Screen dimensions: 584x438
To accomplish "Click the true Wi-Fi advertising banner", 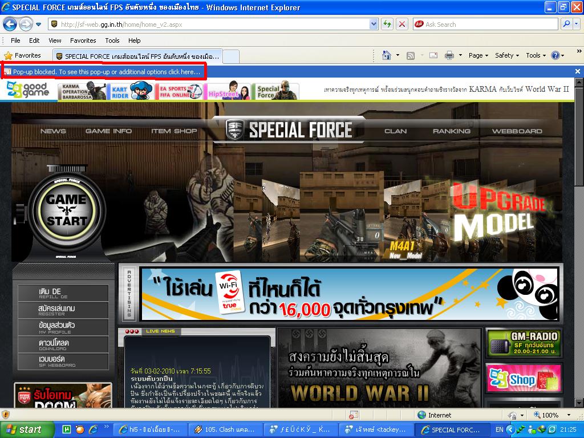I will point(350,294).
